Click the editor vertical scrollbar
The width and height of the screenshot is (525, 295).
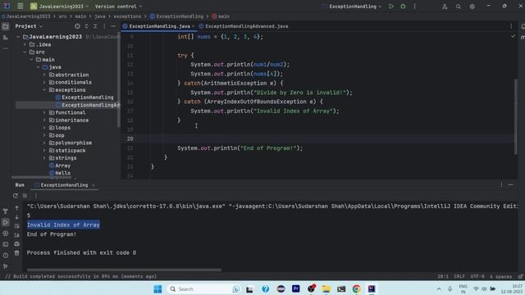click(x=516, y=116)
